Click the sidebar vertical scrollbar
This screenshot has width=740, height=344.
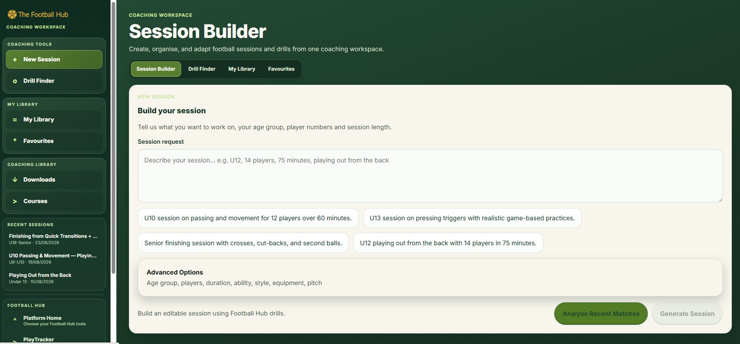(x=113, y=138)
